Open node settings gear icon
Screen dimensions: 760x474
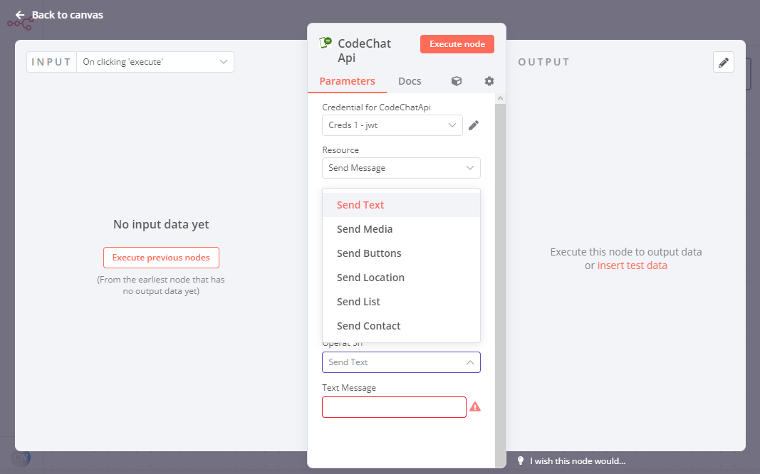pyautogui.click(x=489, y=81)
